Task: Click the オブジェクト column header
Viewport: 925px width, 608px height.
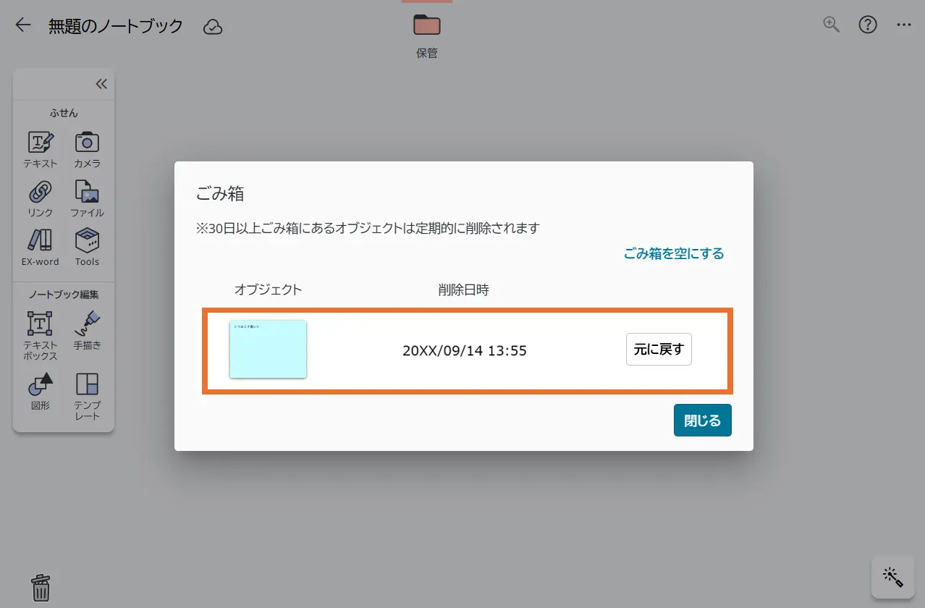Action: (x=268, y=290)
